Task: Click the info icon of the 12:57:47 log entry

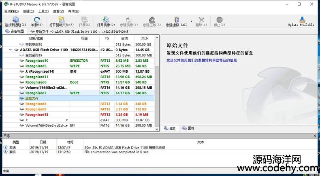Action: (x=6, y=147)
